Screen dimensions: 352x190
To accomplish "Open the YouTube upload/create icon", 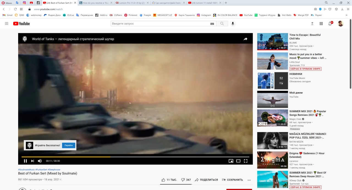I will point(312,24).
